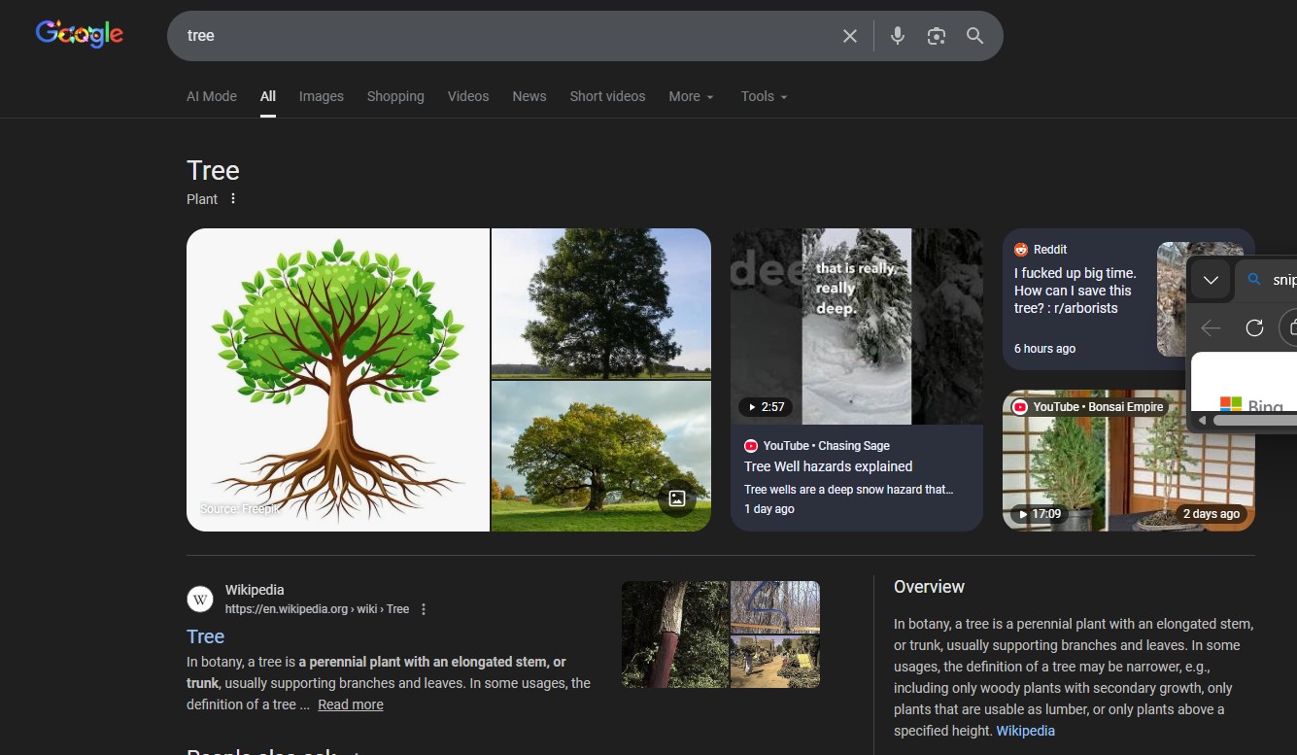Viewport: 1297px width, 755px height.
Task: Open the Tools dropdown
Action: pos(764,96)
